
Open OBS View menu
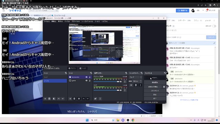click(60, 21)
